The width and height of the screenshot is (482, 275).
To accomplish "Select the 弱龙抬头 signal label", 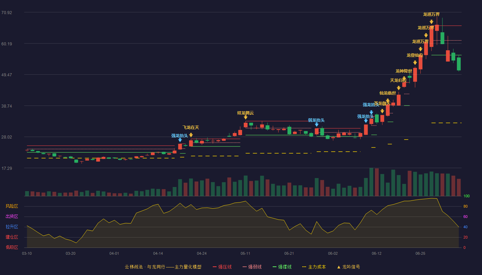I will coord(316,120).
